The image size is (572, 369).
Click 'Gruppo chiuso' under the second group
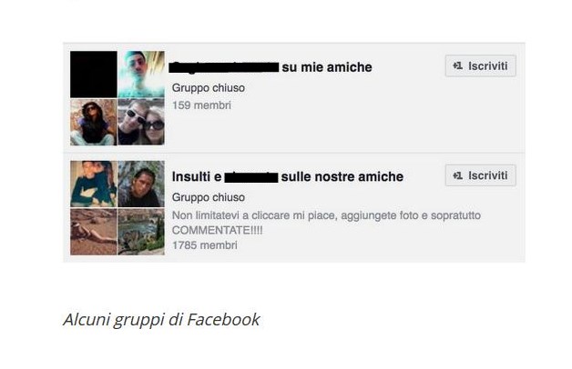pyautogui.click(x=209, y=197)
